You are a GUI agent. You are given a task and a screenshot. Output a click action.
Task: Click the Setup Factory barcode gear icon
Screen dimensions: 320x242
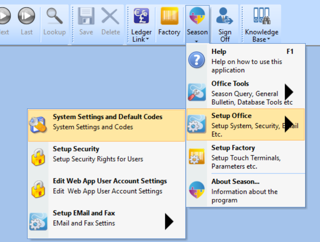(197, 156)
